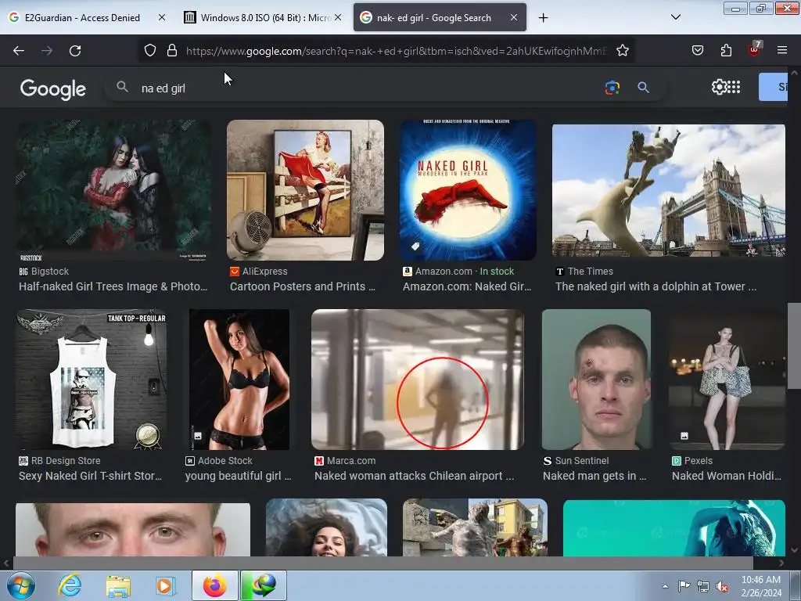Open the Chilean airport result title
This screenshot has height=601, width=801.
coord(415,477)
